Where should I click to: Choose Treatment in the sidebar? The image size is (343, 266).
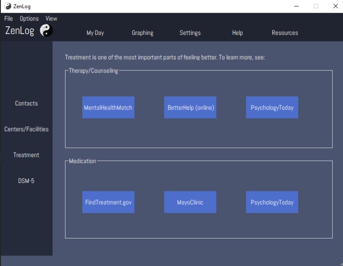point(26,155)
